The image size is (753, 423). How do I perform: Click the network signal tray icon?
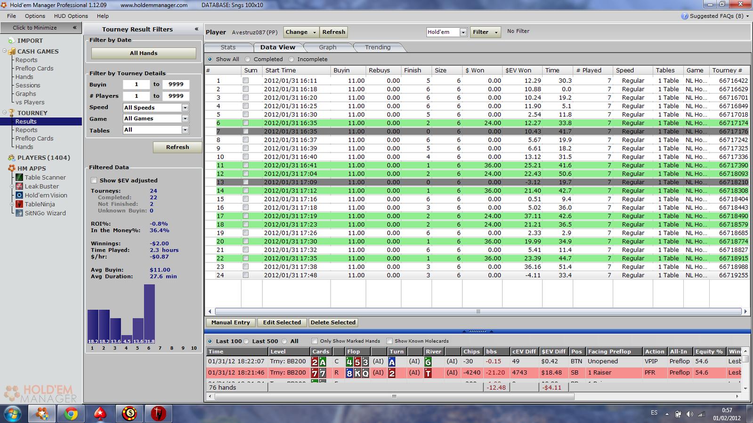[x=702, y=414]
